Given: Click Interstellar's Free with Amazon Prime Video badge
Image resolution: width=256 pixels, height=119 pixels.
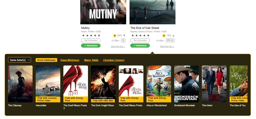Looking at the screenshot, I should [48, 99].
